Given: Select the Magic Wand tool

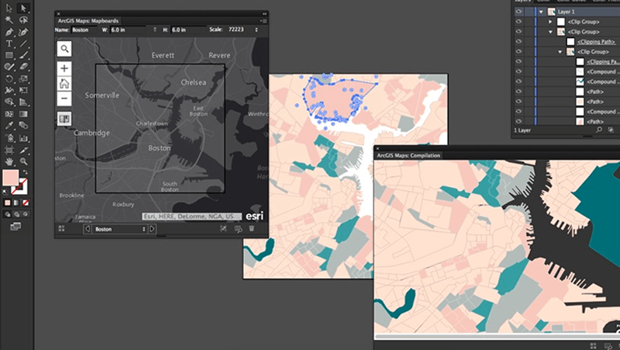Looking at the screenshot, I should [9, 19].
